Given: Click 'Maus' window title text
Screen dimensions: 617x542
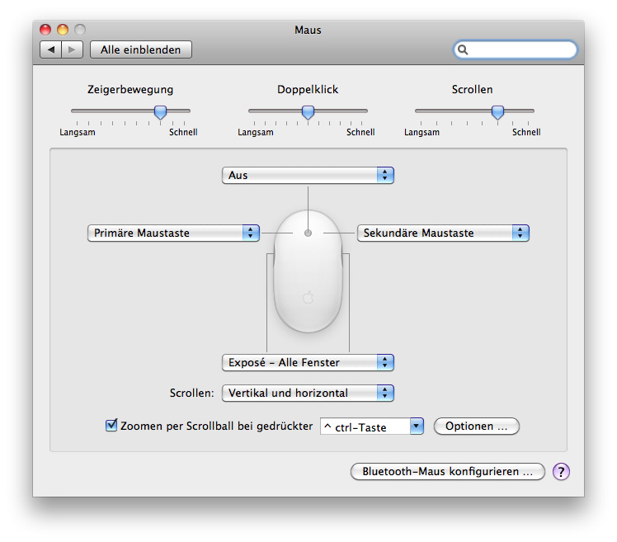Looking at the screenshot, I should [308, 30].
